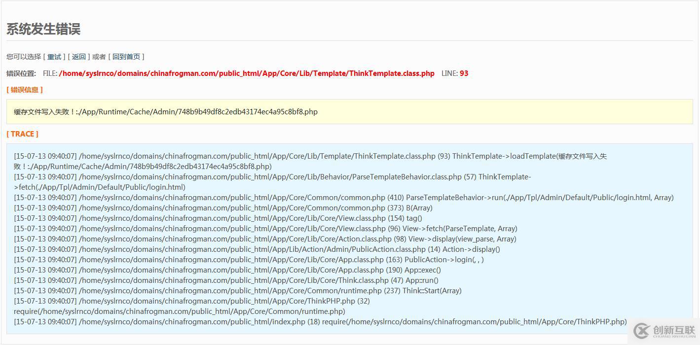Viewport: 700px width, 345px height.
Task: Select the 缓存文件写入失败 error message
Action: pos(166,112)
